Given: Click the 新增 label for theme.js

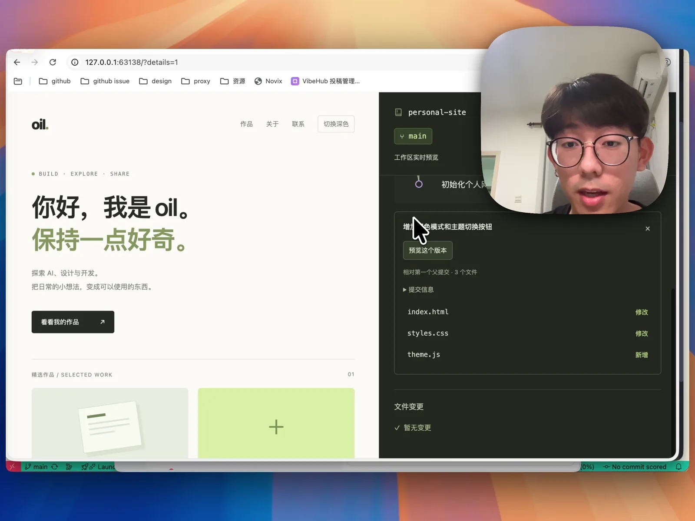Looking at the screenshot, I should coord(642,355).
